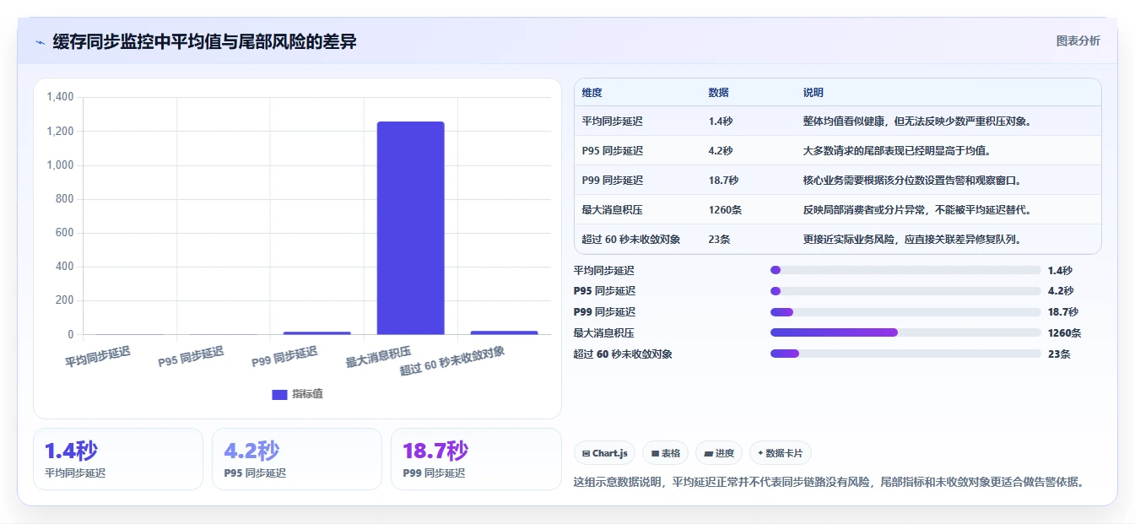
Task: Click the 18.7秒 table value
Action: click(x=723, y=181)
